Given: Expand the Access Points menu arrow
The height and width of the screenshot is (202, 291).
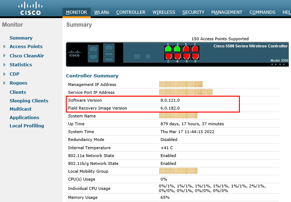Looking at the screenshot, I should click(x=4, y=46).
